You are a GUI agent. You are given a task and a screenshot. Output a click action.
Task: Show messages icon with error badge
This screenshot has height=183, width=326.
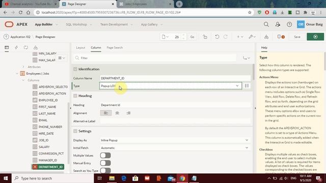click(281, 37)
